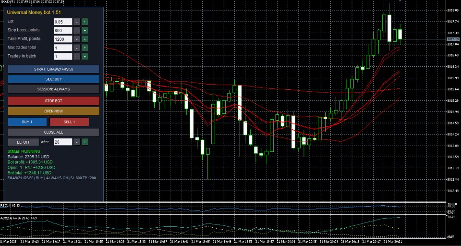
Task: Cycle the STRAT: EMA9/21+RSI50 strategy selector
Action: tap(53, 69)
